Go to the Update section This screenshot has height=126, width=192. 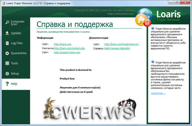(x=16, y=33)
